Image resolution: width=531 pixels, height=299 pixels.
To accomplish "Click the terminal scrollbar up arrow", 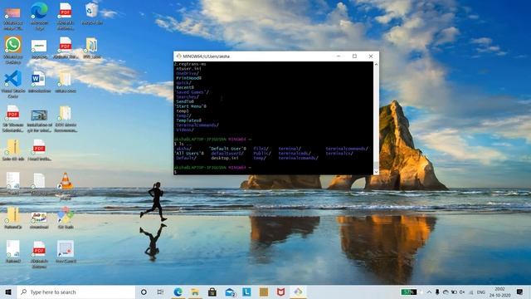I will (376, 65).
